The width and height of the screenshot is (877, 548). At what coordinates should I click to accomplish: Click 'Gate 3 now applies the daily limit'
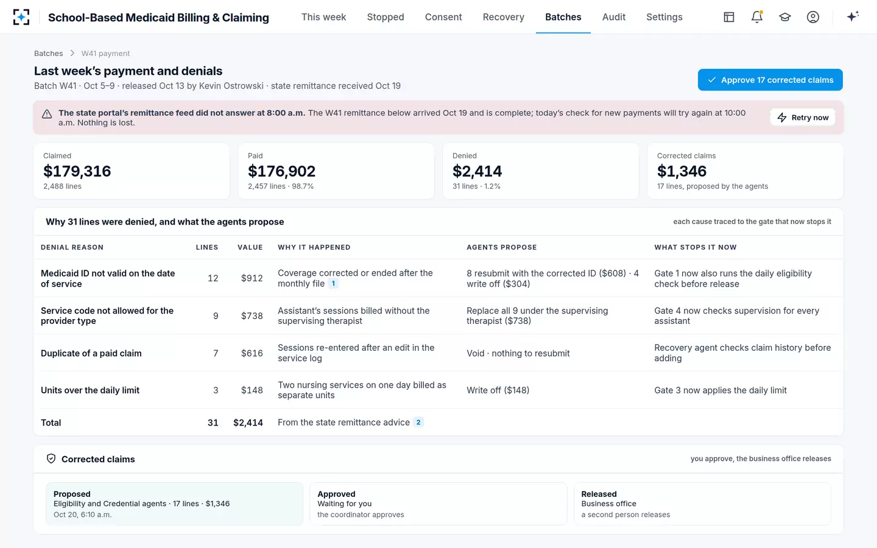point(720,390)
